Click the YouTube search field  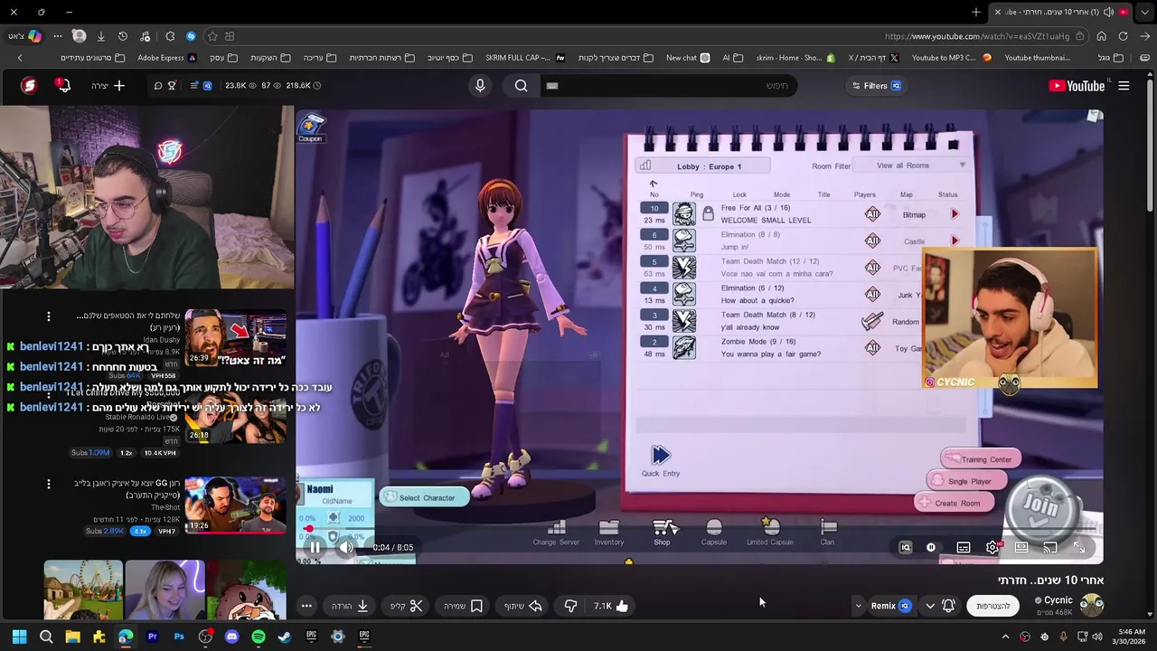[x=669, y=86]
